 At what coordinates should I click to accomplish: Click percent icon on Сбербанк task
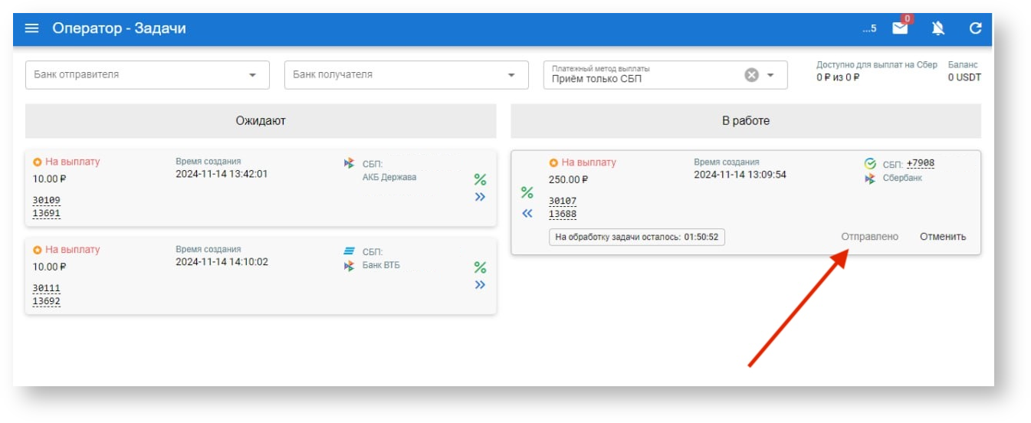click(x=527, y=192)
